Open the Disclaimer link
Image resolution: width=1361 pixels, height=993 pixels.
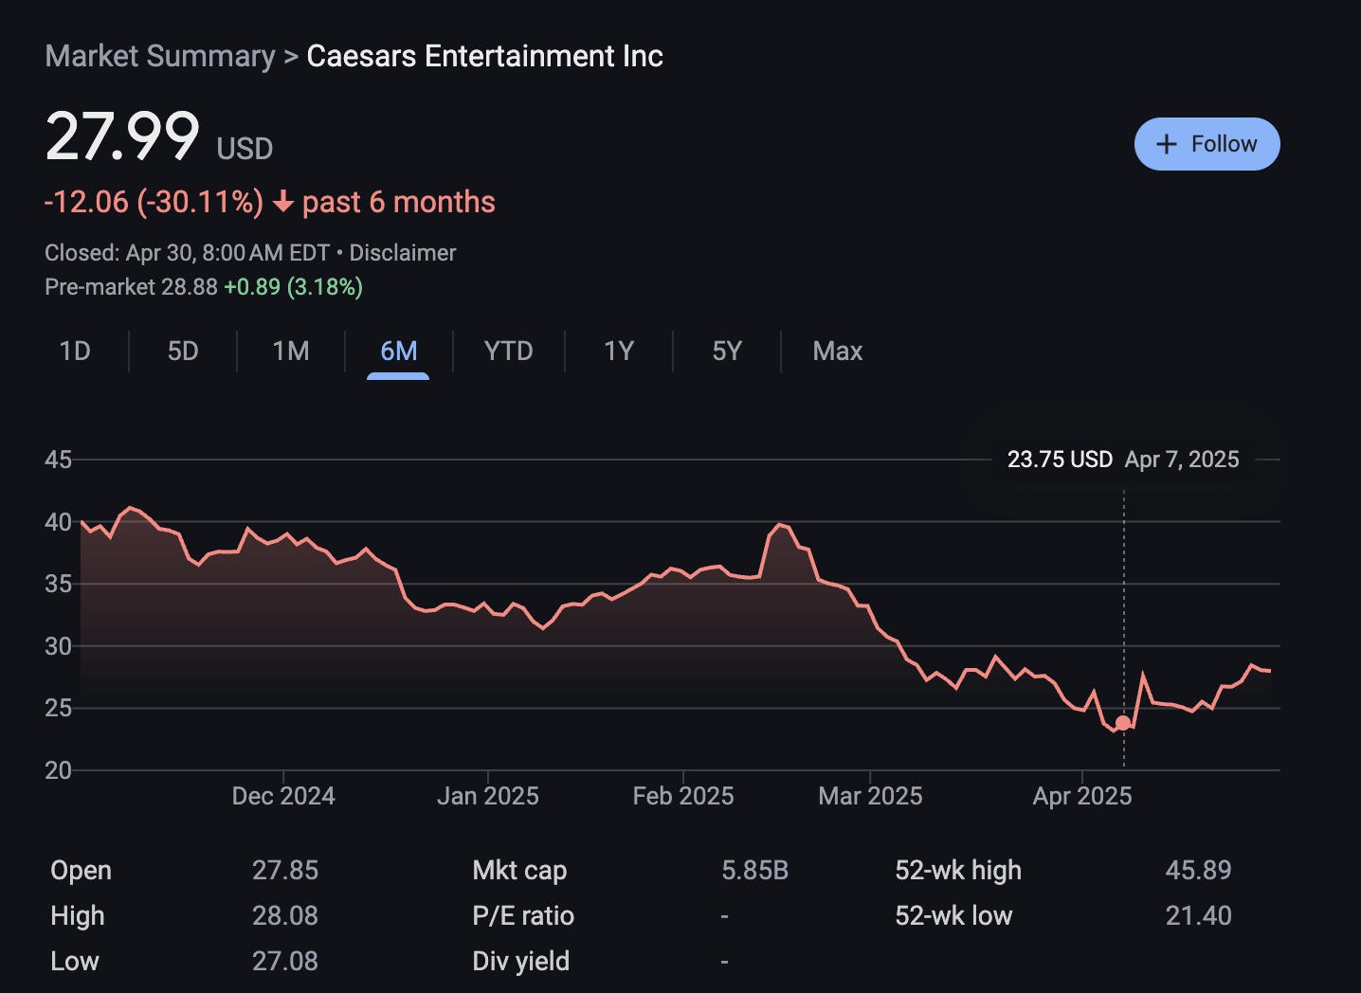pos(403,253)
